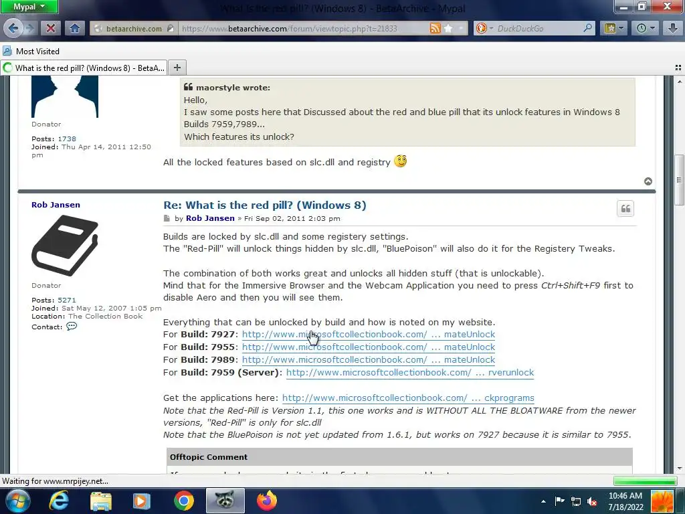
Task: Launch Google Chrome from taskbar
Action: point(183,501)
